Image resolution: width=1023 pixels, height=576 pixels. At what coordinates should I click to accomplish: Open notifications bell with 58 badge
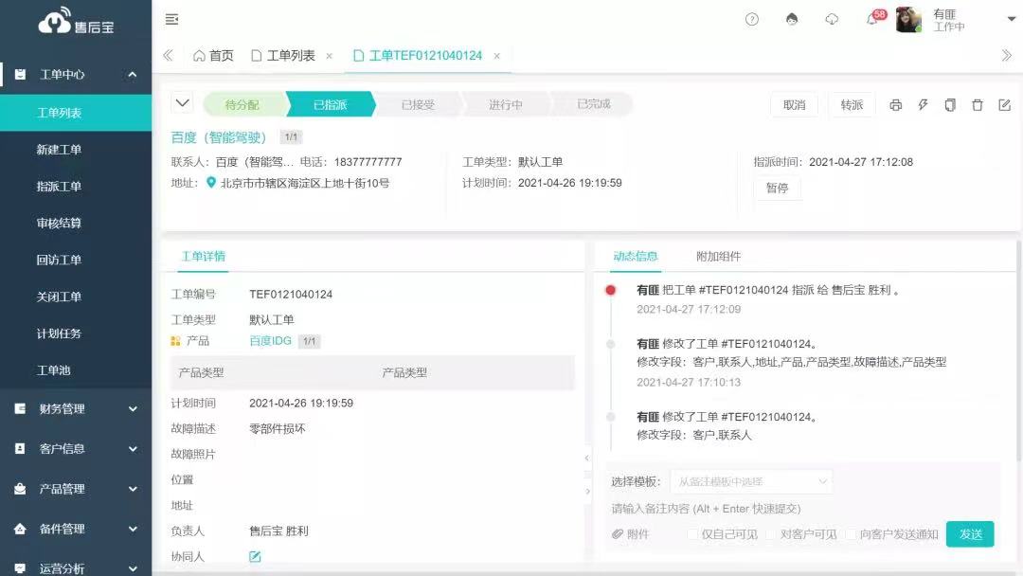pos(872,20)
